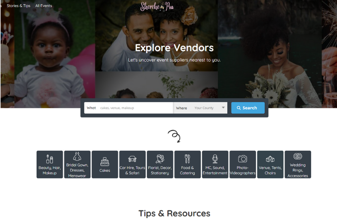Select the Bridal Gown, Dresses, Menswear tile
Screen dimensions: 337x224
pos(77,165)
